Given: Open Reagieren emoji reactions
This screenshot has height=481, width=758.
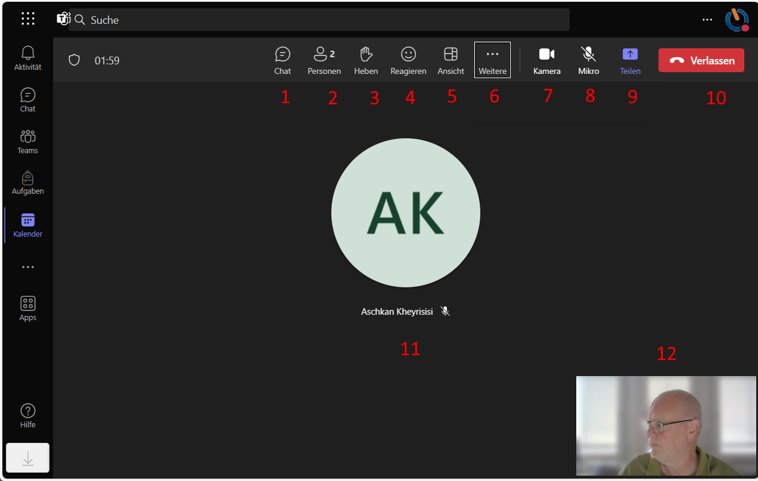Looking at the screenshot, I should tap(408, 60).
